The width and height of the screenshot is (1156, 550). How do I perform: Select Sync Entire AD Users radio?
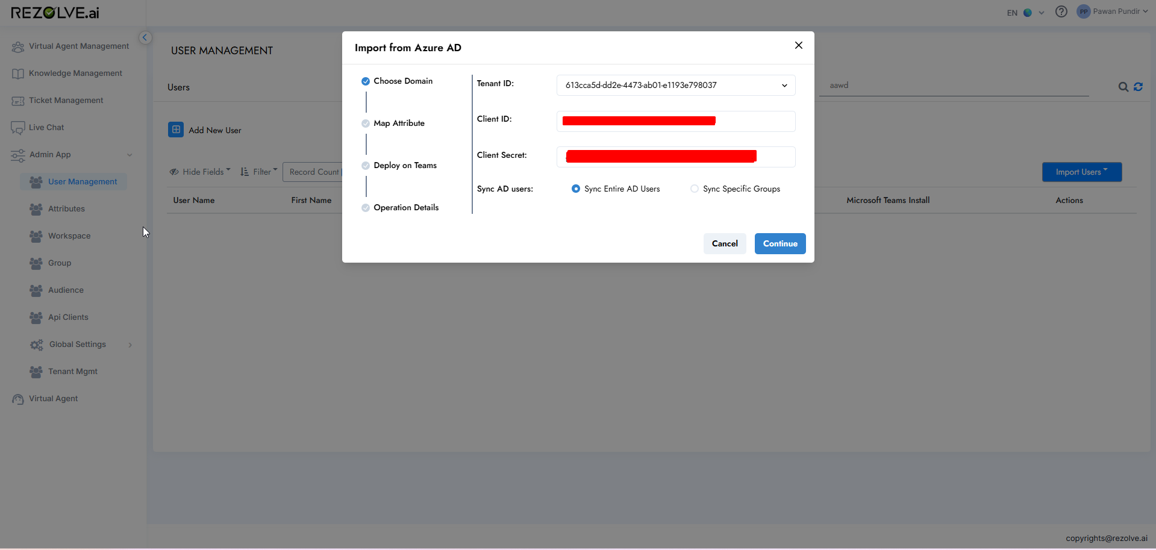[576, 189]
